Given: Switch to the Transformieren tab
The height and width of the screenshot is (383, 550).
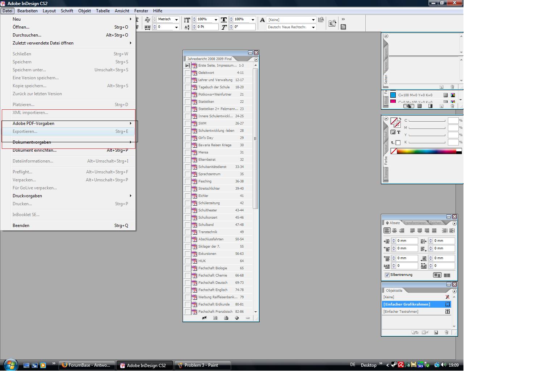Looking at the screenshot, I should point(415,223).
